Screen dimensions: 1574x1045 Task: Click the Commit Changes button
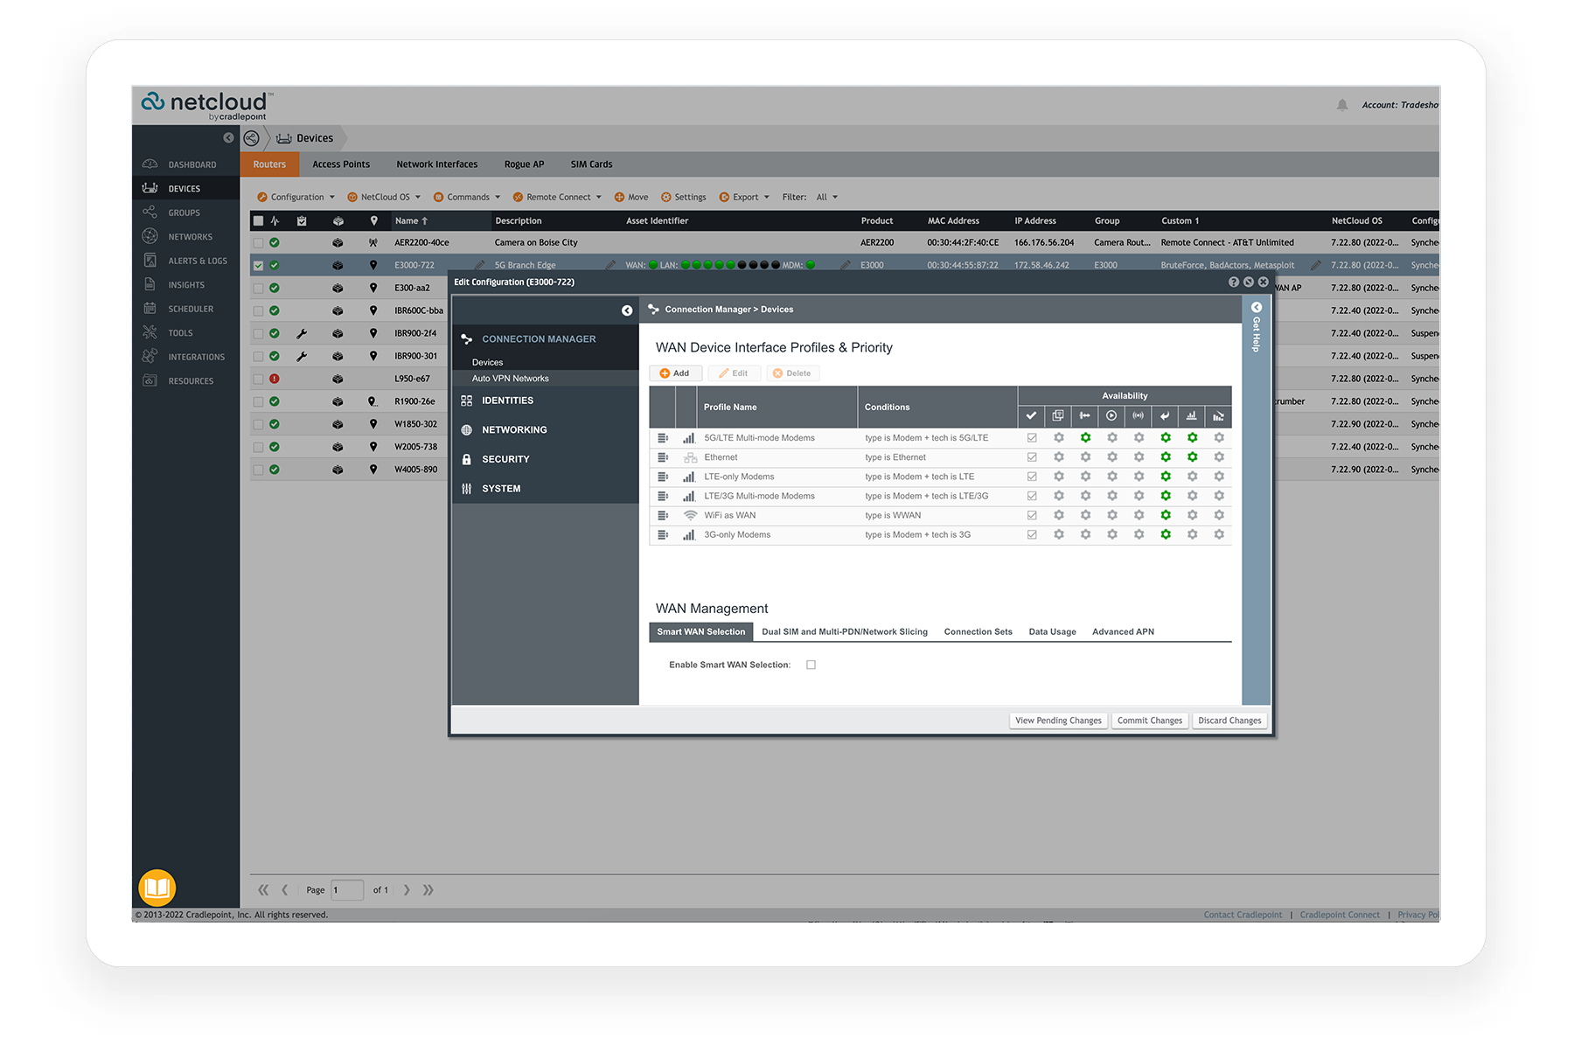click(x=1150, y=720)
